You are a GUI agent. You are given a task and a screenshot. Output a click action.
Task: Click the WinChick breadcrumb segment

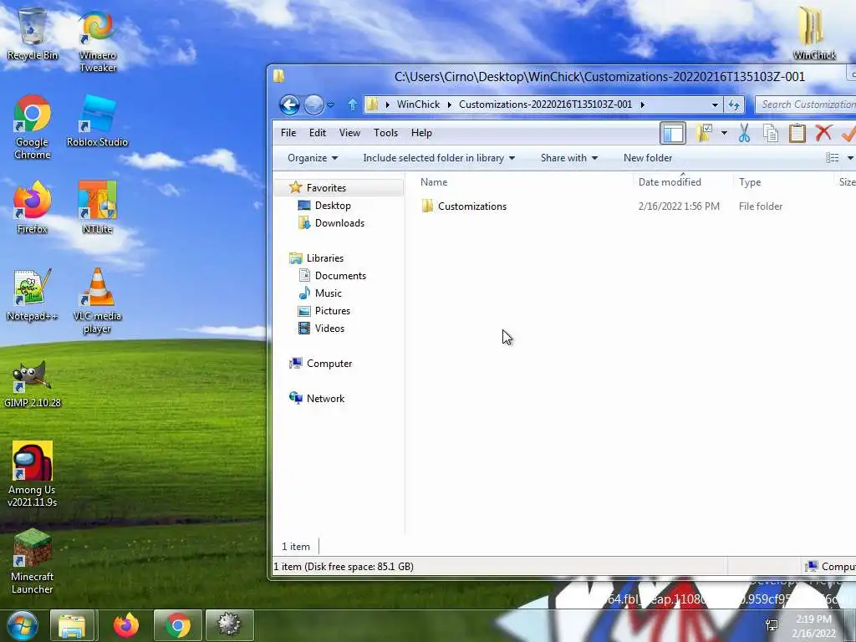[x=418, y=104]
